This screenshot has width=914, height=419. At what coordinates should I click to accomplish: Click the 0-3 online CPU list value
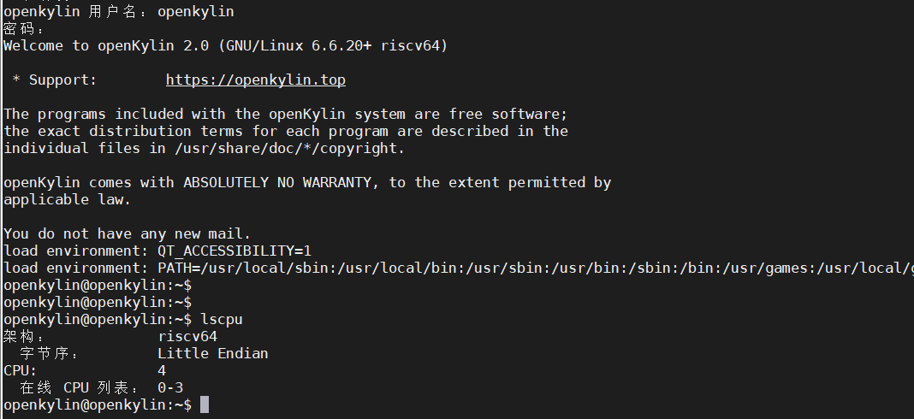169,387
